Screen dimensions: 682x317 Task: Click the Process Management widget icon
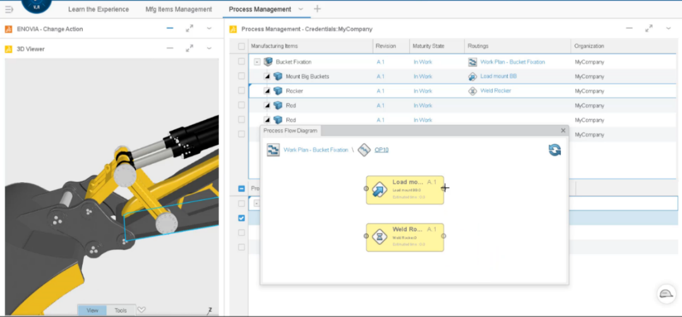[233, 29]
